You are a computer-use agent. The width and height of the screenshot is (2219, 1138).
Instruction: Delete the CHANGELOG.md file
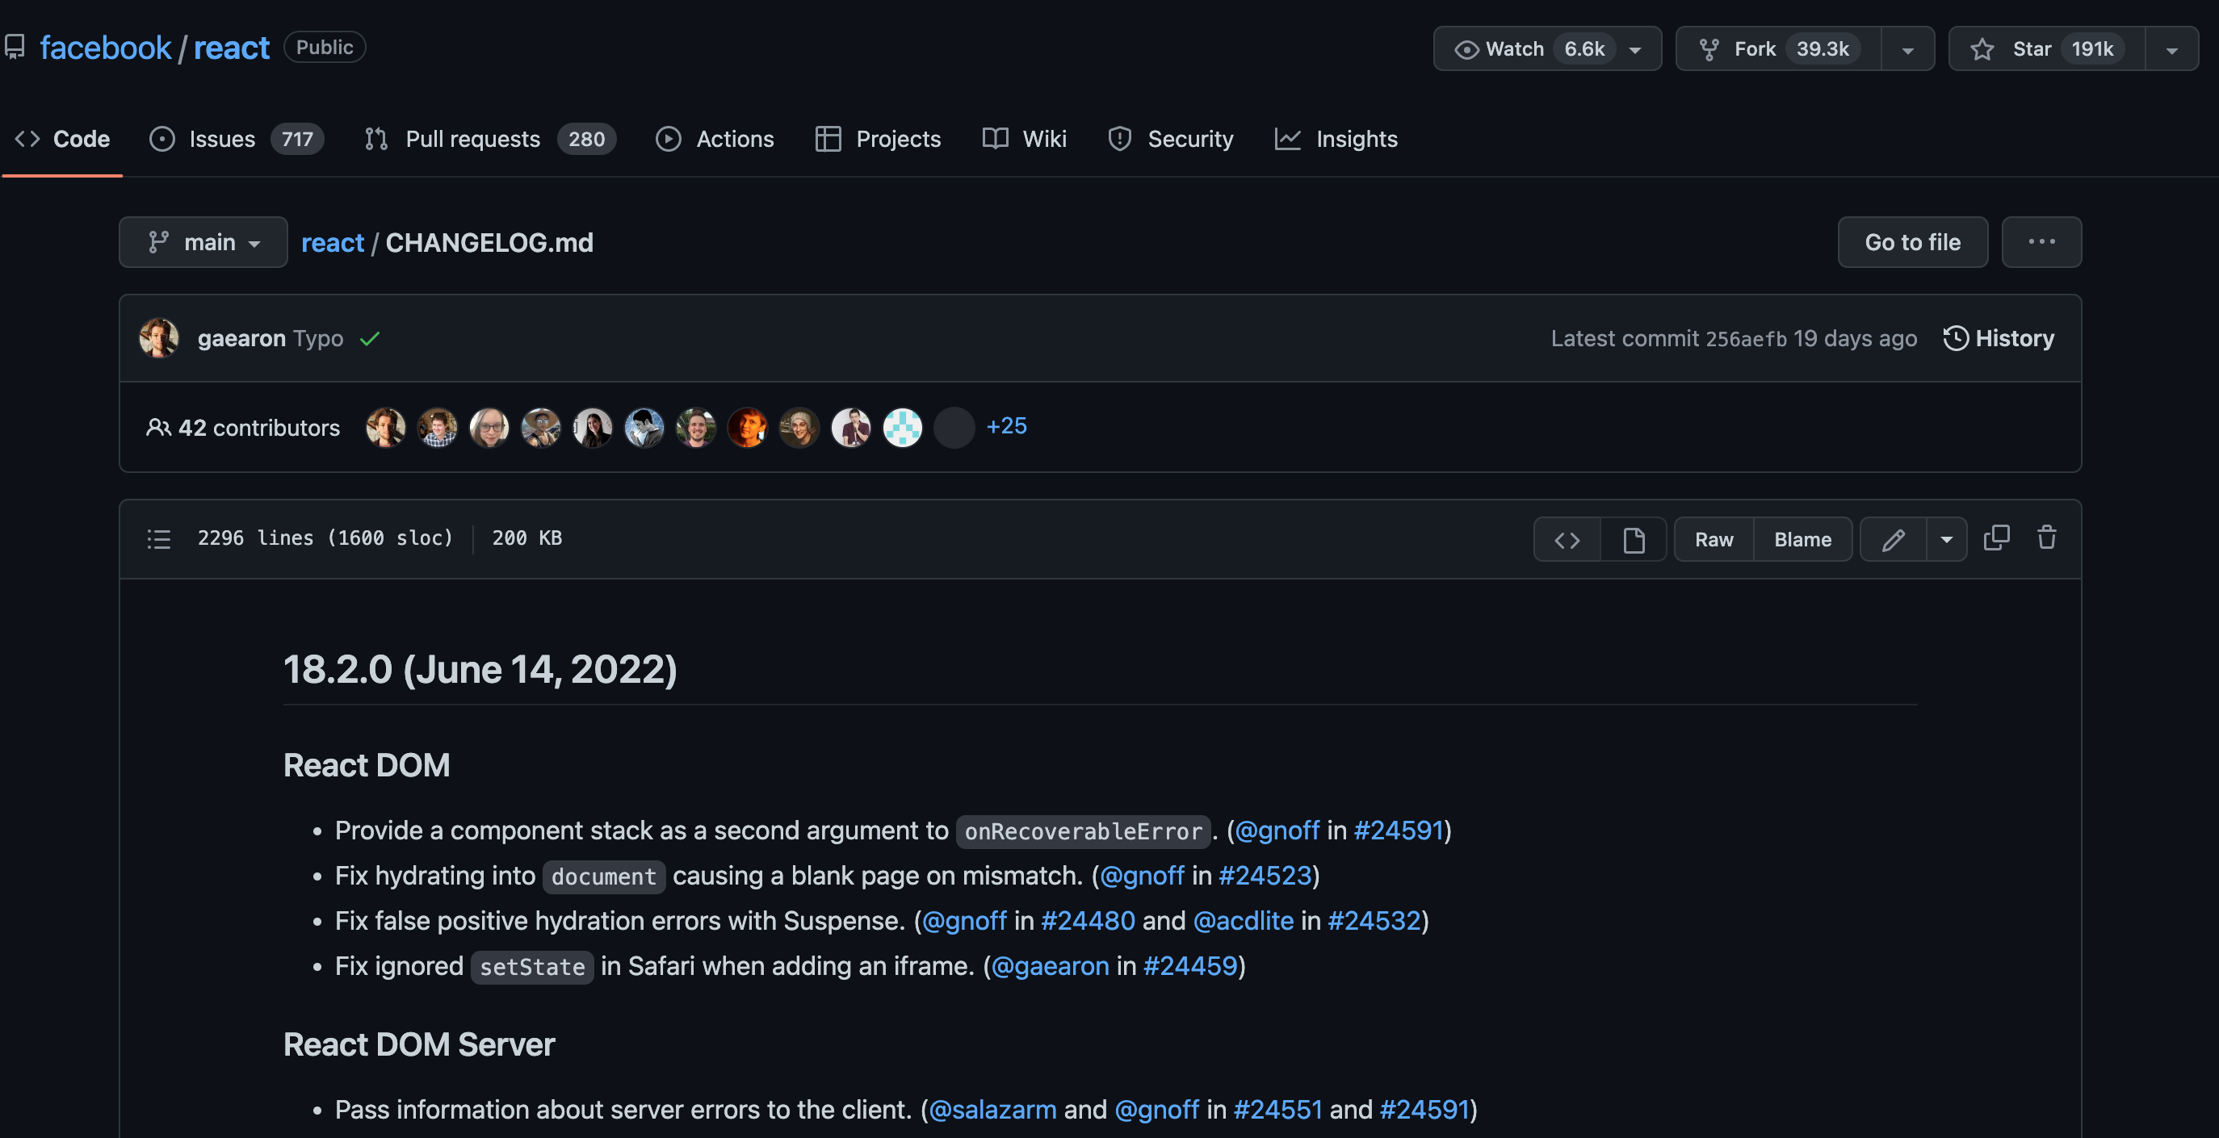(2047, 538)
